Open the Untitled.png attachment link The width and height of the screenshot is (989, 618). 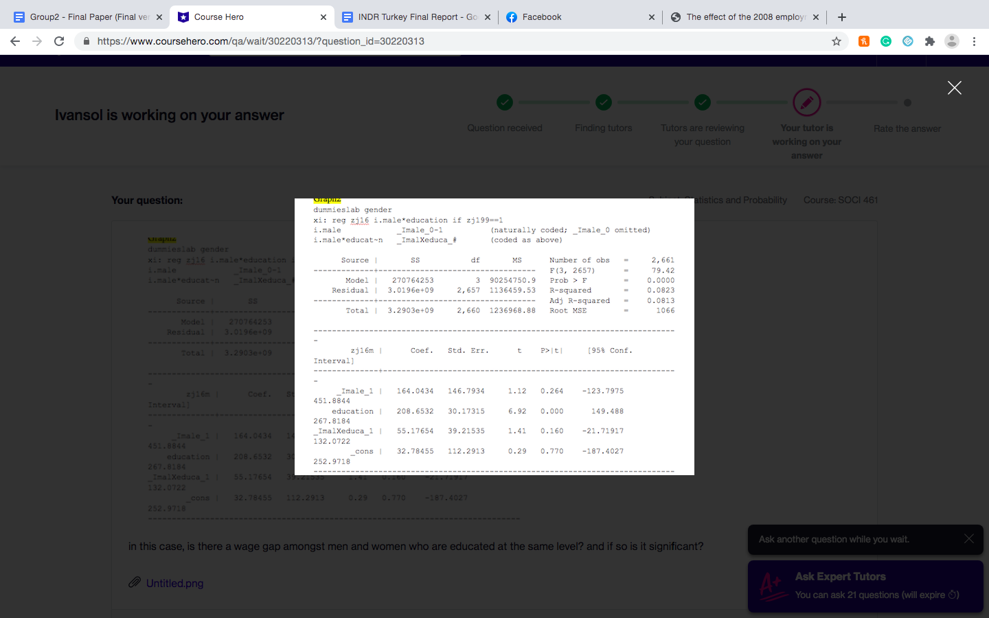(174, 583)
